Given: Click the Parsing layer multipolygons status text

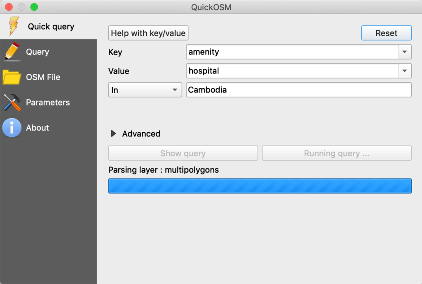Looking at the screenshot, I should click(x=163, y=170).
